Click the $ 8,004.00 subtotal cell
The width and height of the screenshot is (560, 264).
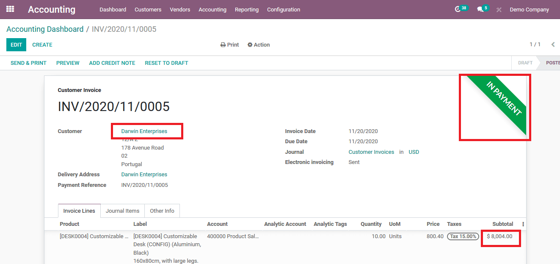coord(499,236)
